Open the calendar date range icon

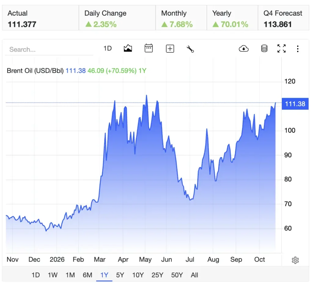pos(149,48)
